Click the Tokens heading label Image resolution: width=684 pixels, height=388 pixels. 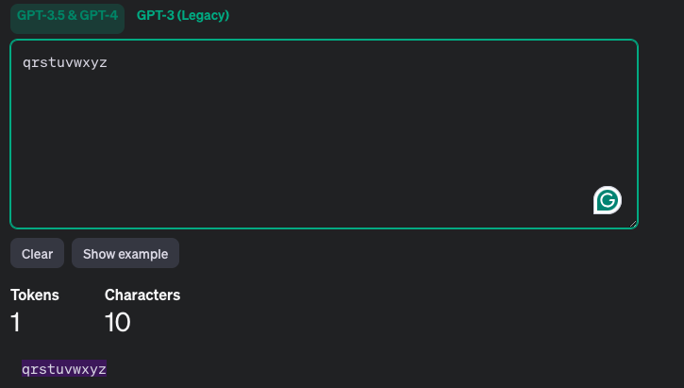point(35,295)
